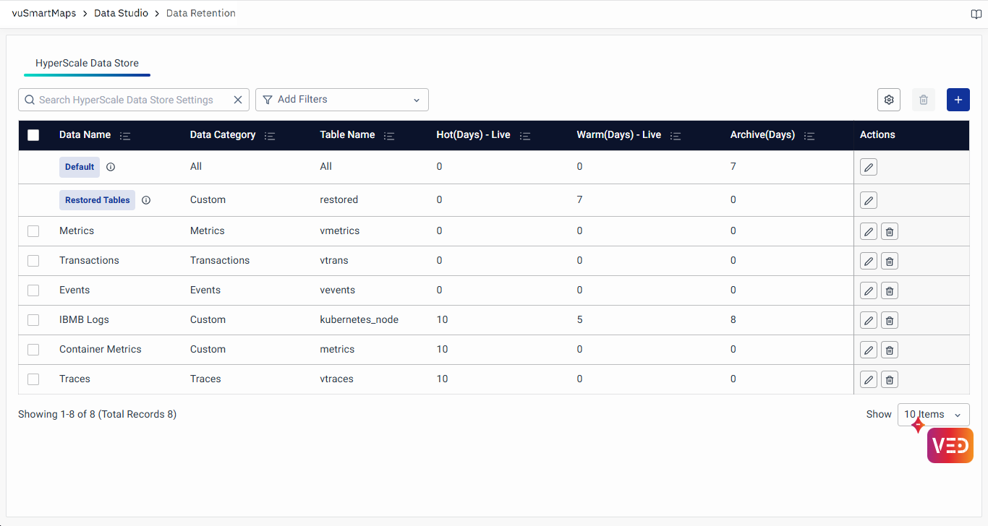Delete the Transactions row using trash icon
988x526 pixels.
pos(890,261)
